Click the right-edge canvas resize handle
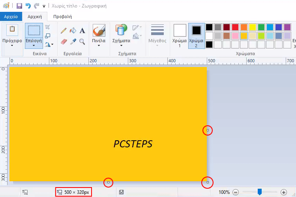296x197 pixels. [x=208, y=130]
